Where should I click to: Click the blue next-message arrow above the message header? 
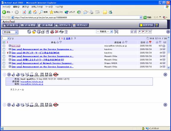9,75
